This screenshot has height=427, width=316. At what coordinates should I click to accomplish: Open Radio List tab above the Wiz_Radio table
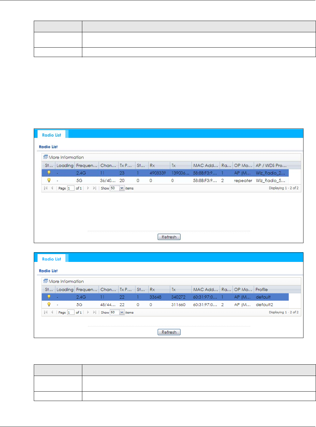(x=52, y=135)
